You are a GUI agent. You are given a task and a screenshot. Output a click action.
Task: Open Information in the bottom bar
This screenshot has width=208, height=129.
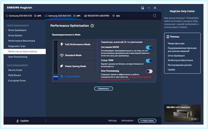[x=127, y=121]
